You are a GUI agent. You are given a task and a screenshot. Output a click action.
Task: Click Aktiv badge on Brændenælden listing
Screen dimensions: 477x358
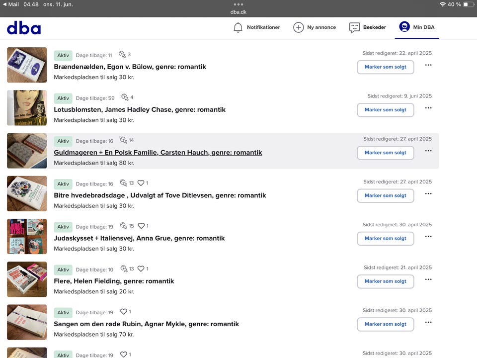[x=63, y=55]
